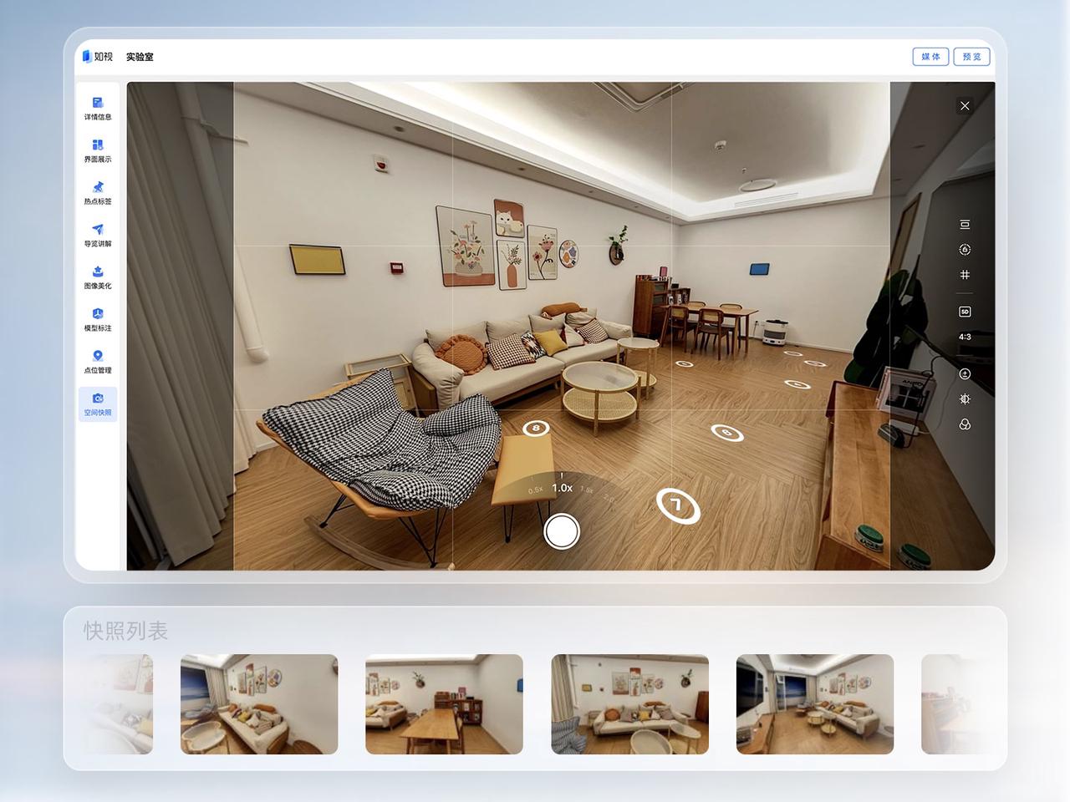Change the 4:3 aspect ratio setting
The height and width of the screenshot is (802, 1070).
coord(965,337)
